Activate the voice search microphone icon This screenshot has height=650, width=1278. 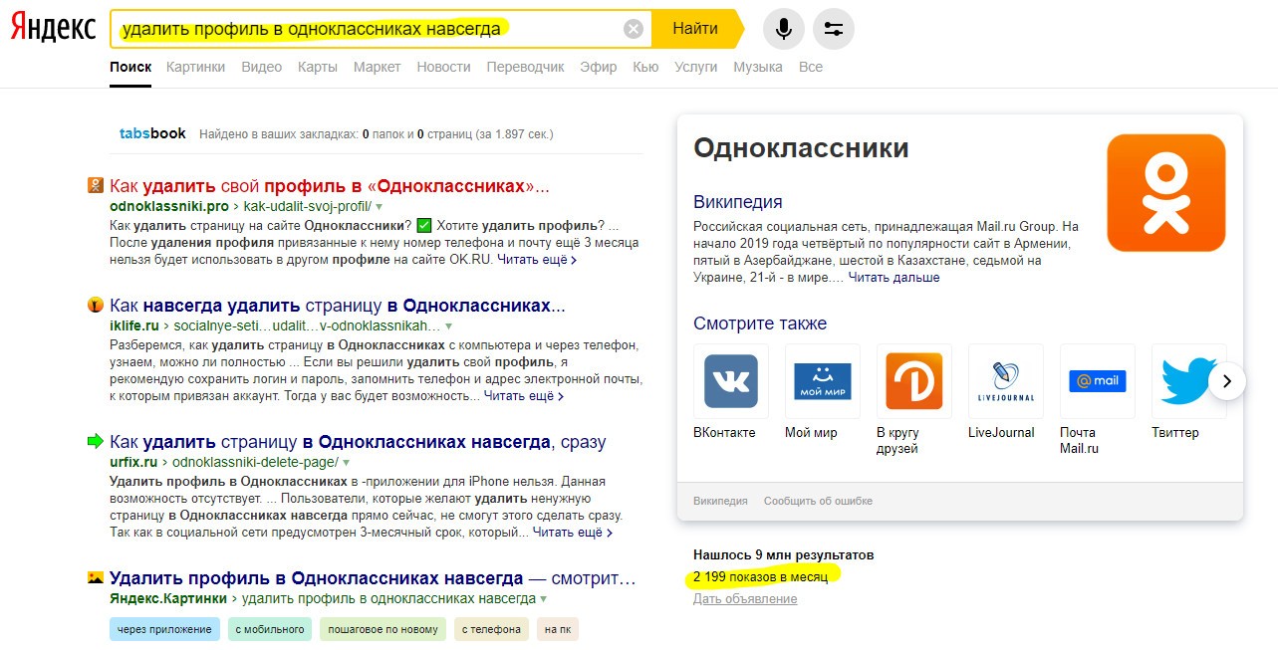point(783,28)
